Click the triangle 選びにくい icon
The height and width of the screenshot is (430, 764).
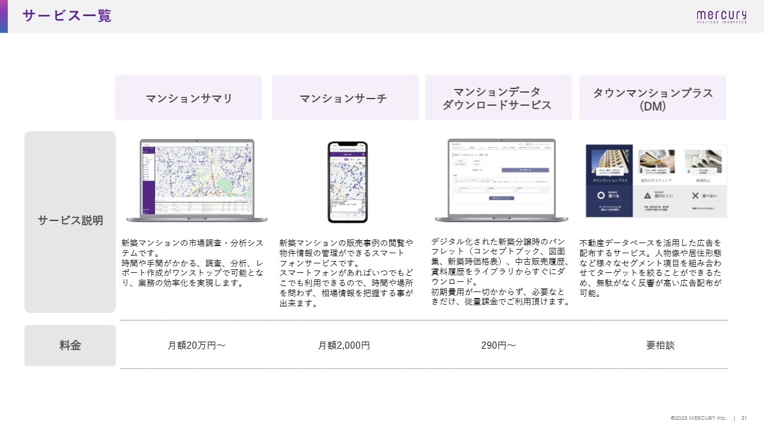(x=647, y=195)
